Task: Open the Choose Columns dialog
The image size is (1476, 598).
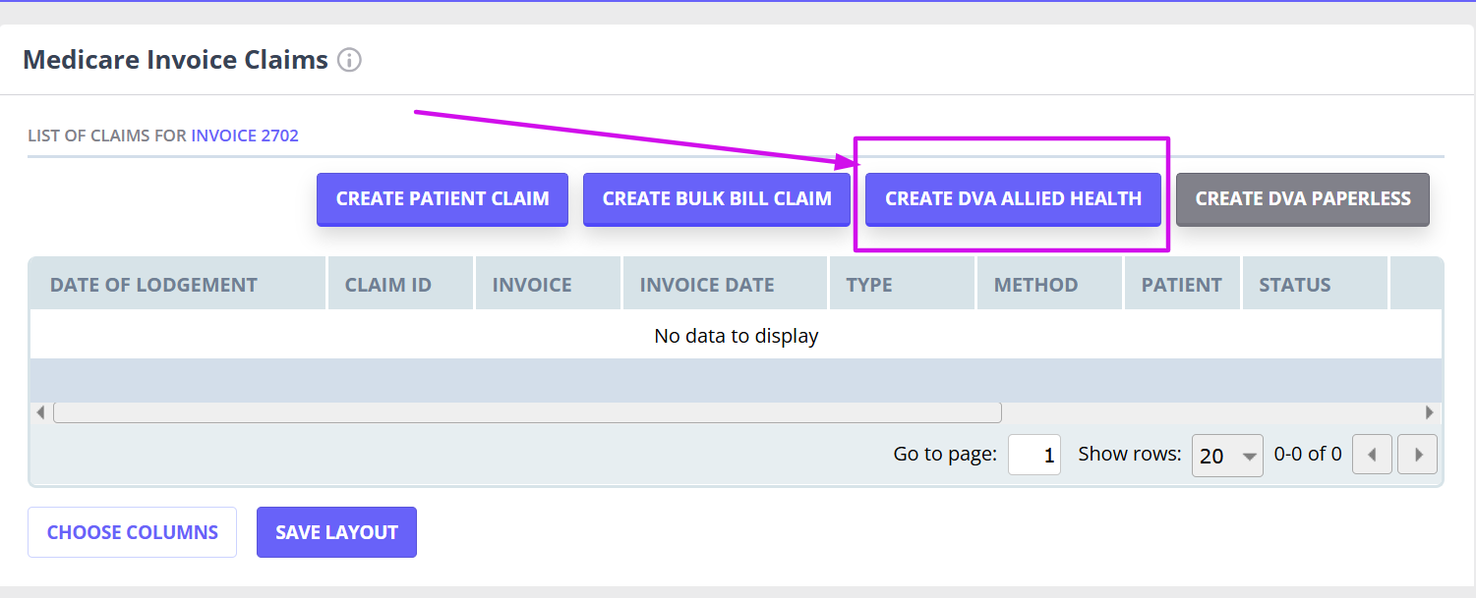Action: (132, 531)
